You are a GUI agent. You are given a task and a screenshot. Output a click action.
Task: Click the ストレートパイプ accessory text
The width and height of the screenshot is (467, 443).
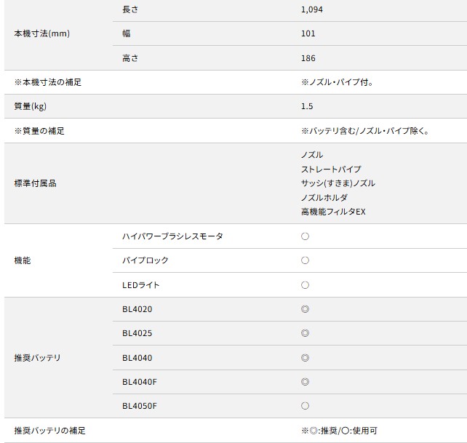[330, 169]
